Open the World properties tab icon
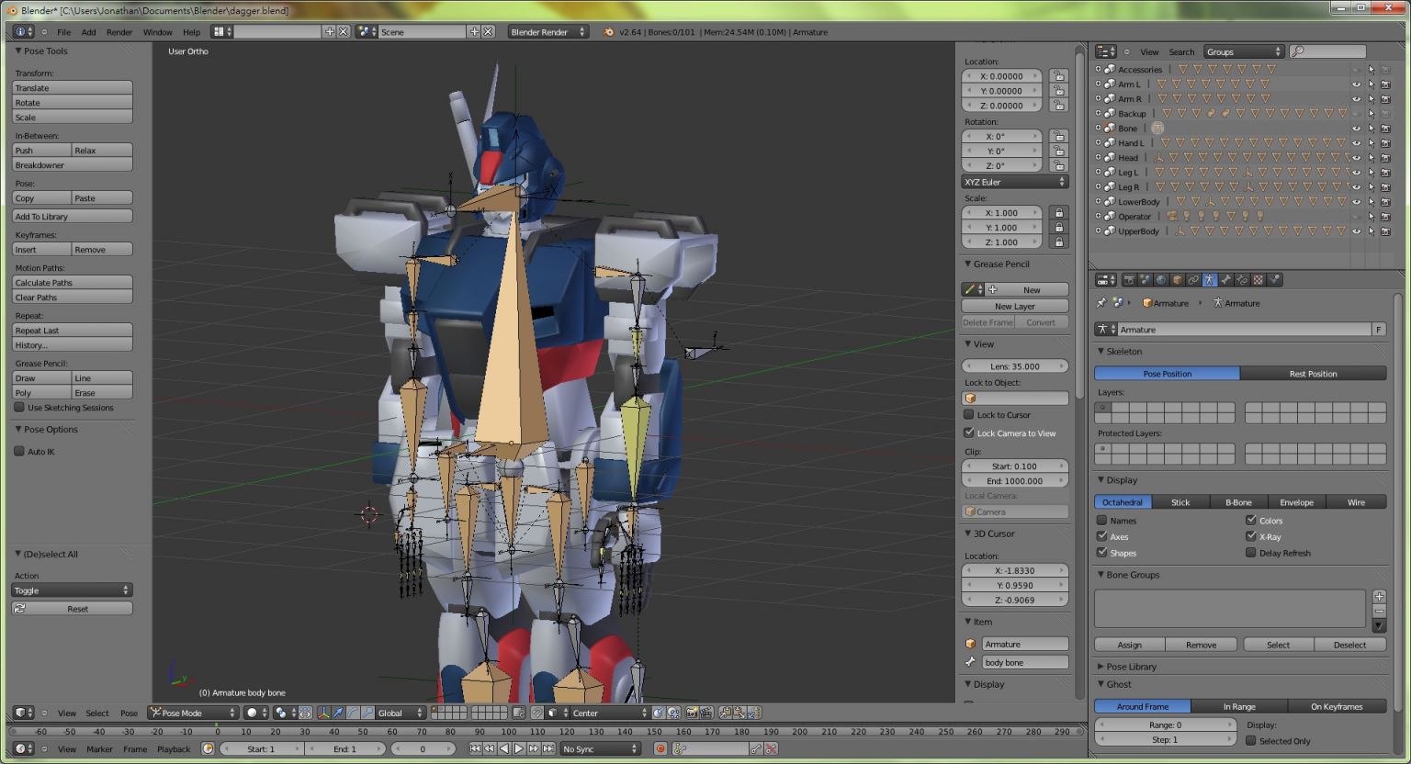Screen dimensions: 1411x764 (1161, 280)
